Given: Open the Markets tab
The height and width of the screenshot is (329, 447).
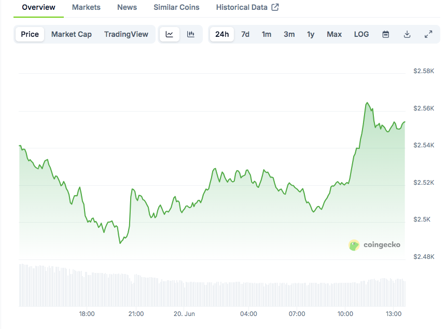Looking at the screenshot, I should 86,7.
